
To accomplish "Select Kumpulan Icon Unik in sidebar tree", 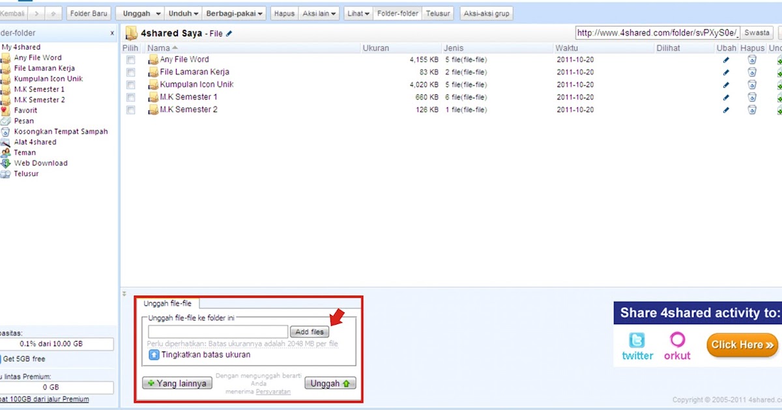I will coord(48,79).
